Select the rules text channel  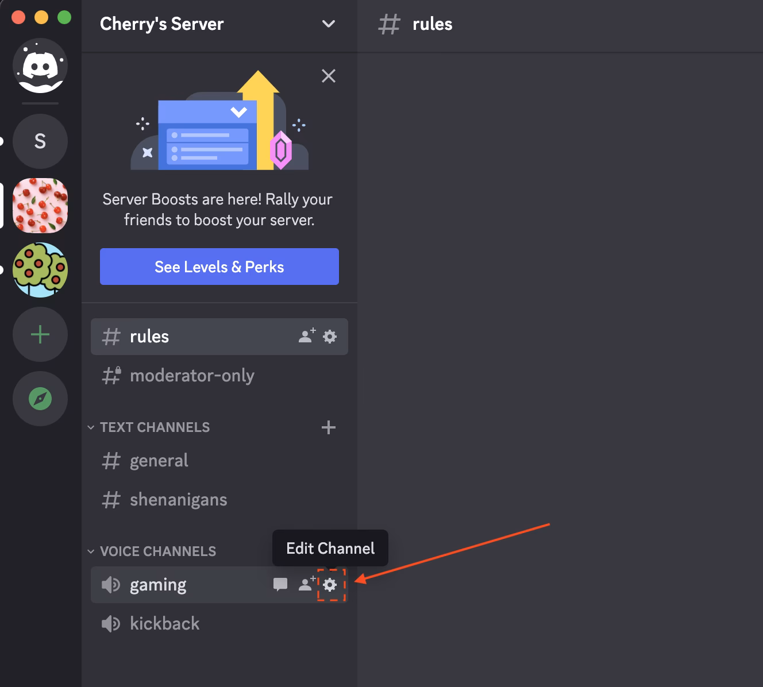coord(219,337)
